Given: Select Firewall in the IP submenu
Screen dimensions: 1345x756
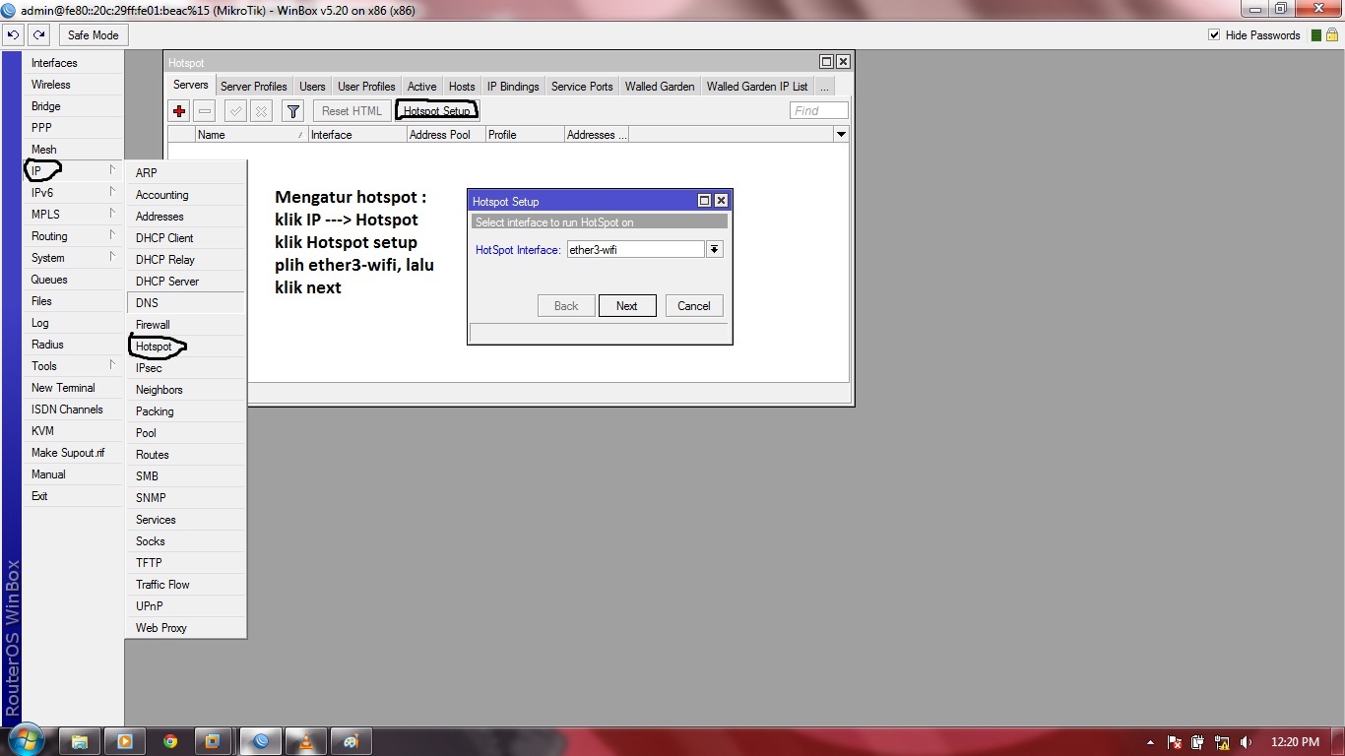Looking at the screenshot, I should 186,325.
